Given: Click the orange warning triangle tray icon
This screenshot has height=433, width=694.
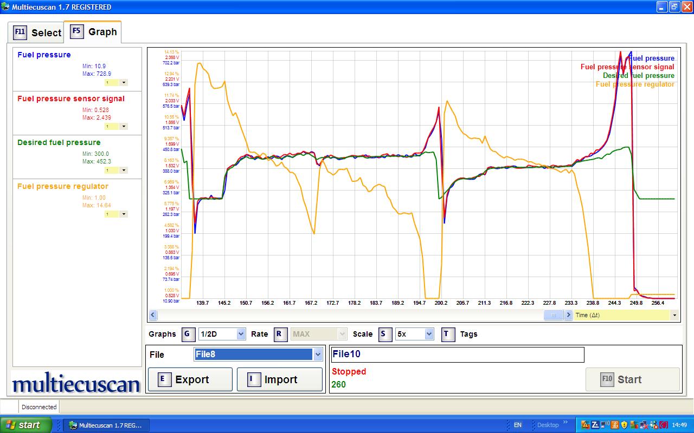Looking at the screenshot, I should 586,425.
